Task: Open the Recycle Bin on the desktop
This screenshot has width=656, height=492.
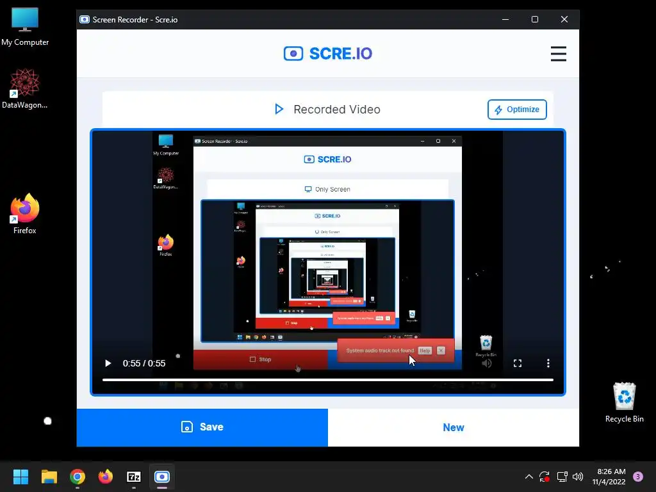Action: (x=624, y=402)
